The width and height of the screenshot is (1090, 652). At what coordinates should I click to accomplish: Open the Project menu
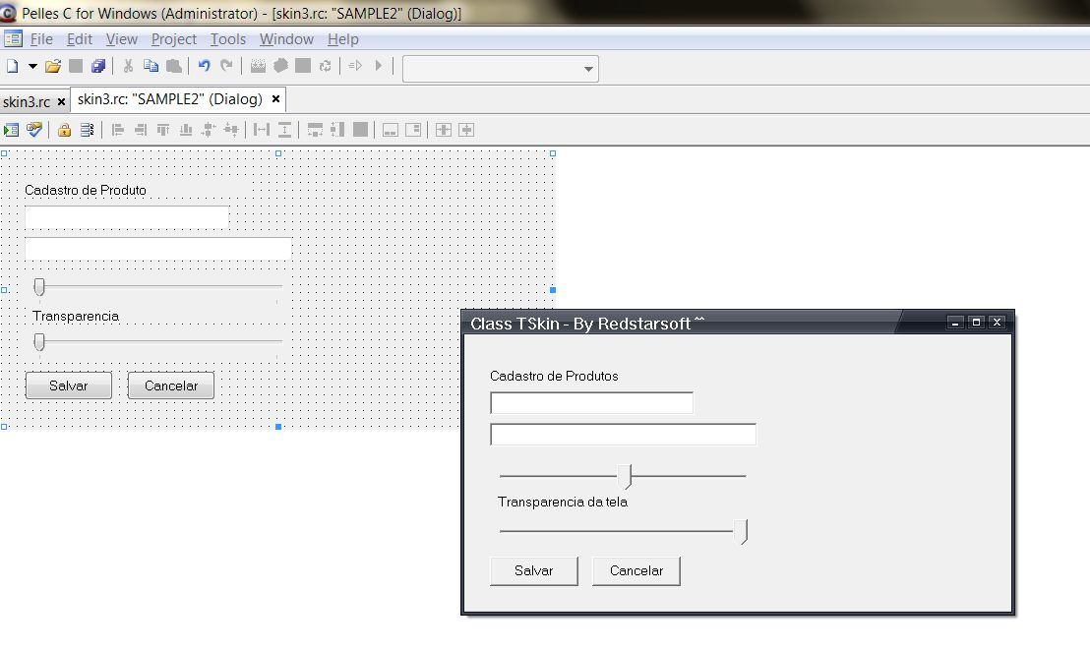tap(174, 39)
